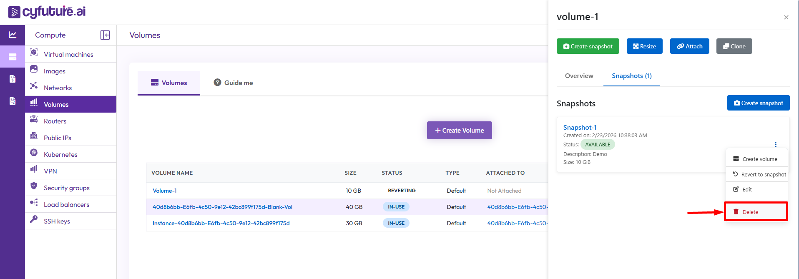Go to Kubernetes section
This screenshot has width=799, height=279.
tap(60, 155)
